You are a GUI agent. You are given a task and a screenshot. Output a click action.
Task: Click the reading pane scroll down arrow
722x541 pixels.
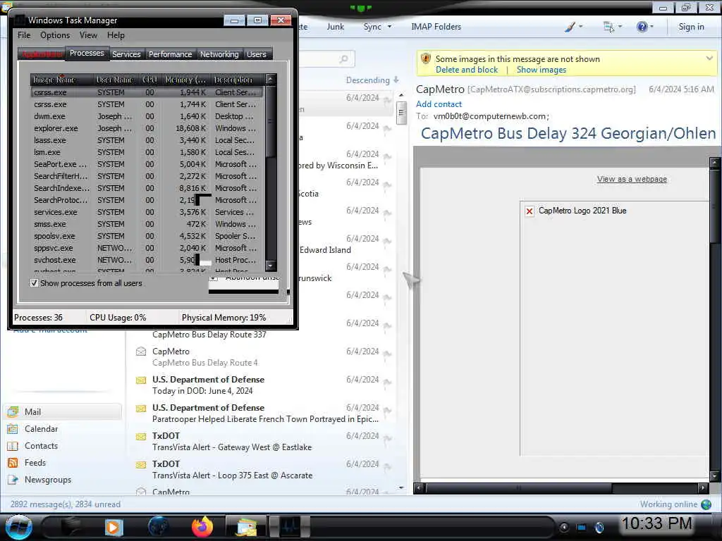[x=715, y=475]
